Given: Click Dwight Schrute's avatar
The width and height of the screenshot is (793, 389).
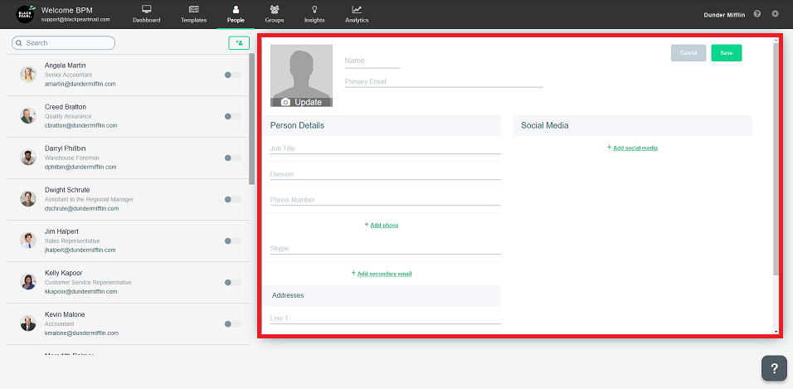Looking at the screenshot, I should (28, 199).
